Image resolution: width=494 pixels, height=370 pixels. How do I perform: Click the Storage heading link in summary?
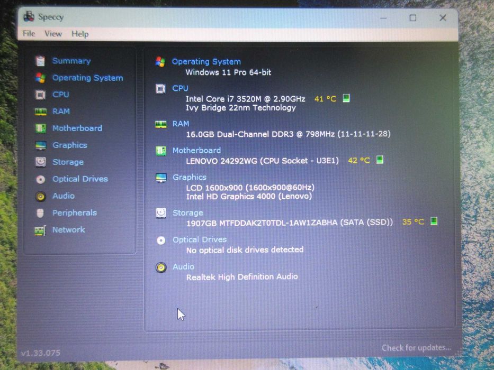(188, 213)
